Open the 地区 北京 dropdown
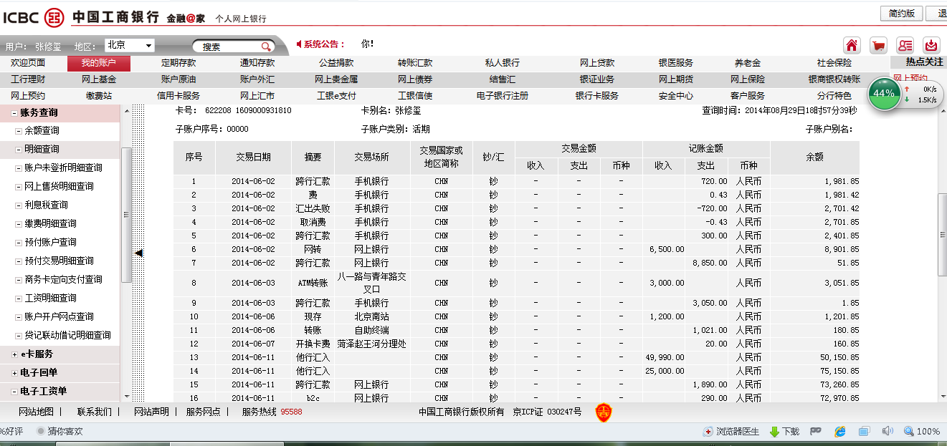Screen dimensions: 947x446 tap(130, 45)
